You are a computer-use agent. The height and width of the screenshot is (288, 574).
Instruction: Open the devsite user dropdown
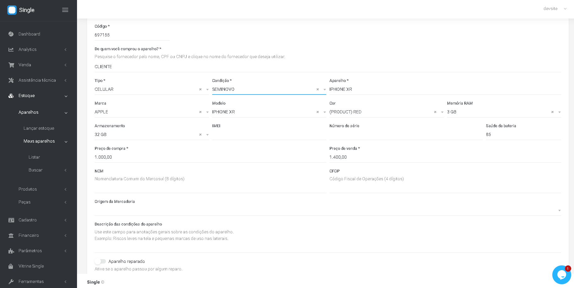(x=555, y=9)
